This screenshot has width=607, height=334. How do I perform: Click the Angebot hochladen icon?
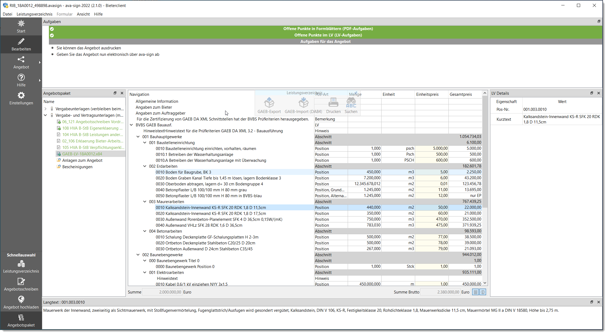[21, 299]
